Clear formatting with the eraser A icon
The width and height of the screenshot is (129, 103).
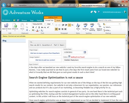click(x=42, y=31)
